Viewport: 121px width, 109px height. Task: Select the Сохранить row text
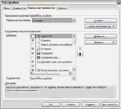point(47,53)
